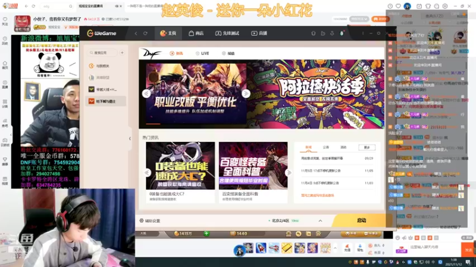Go back in the stream browser
476x267 pixels.
click(26, 6)
